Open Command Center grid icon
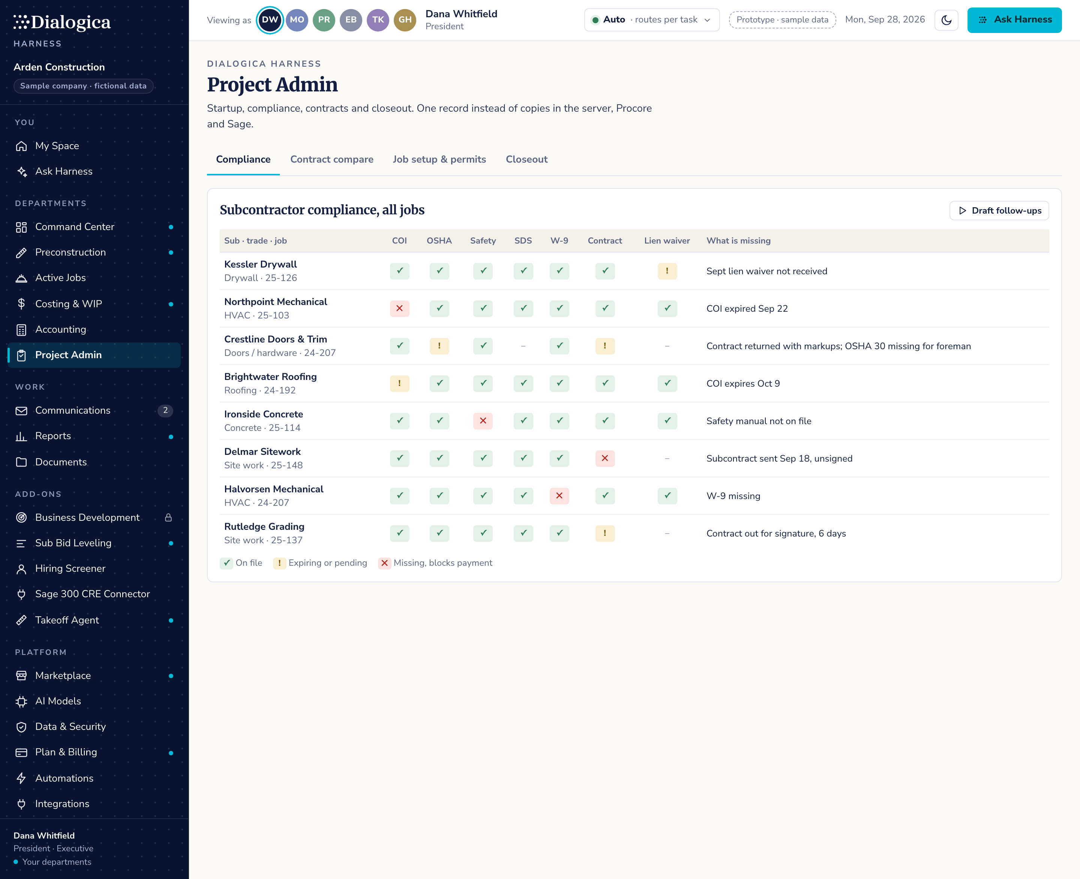1080x879 pixels. [x=21, y=227]
